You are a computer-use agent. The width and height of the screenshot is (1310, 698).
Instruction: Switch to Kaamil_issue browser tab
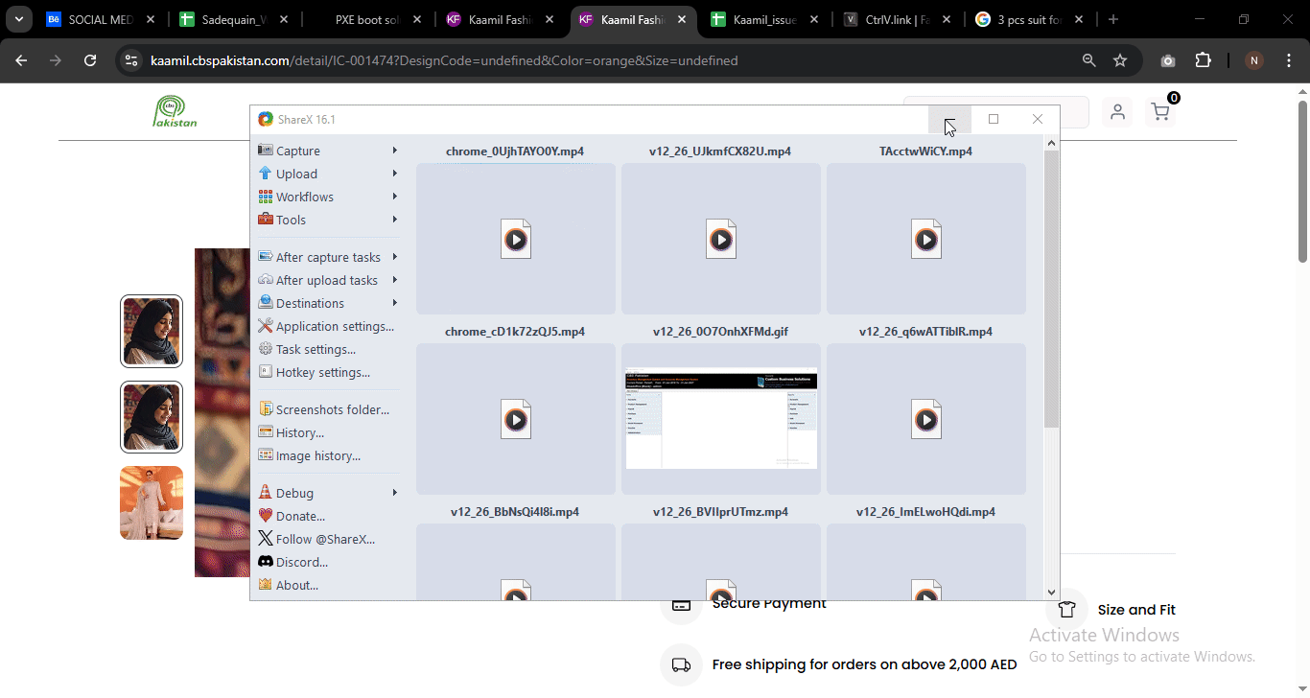point(764,19)
